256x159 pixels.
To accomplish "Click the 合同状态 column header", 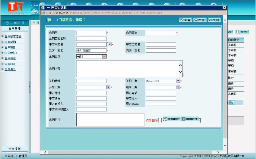I will (x=236, y=40).
